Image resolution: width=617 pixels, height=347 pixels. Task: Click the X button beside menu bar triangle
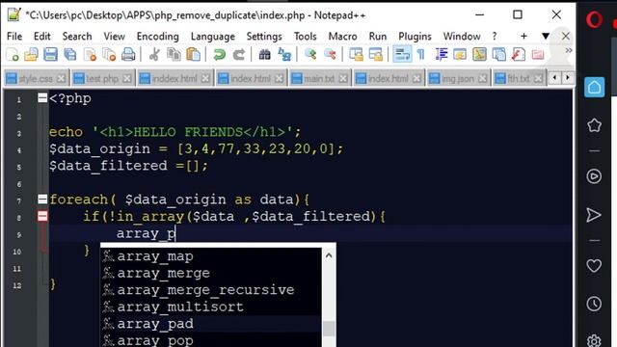pos(566,37)
